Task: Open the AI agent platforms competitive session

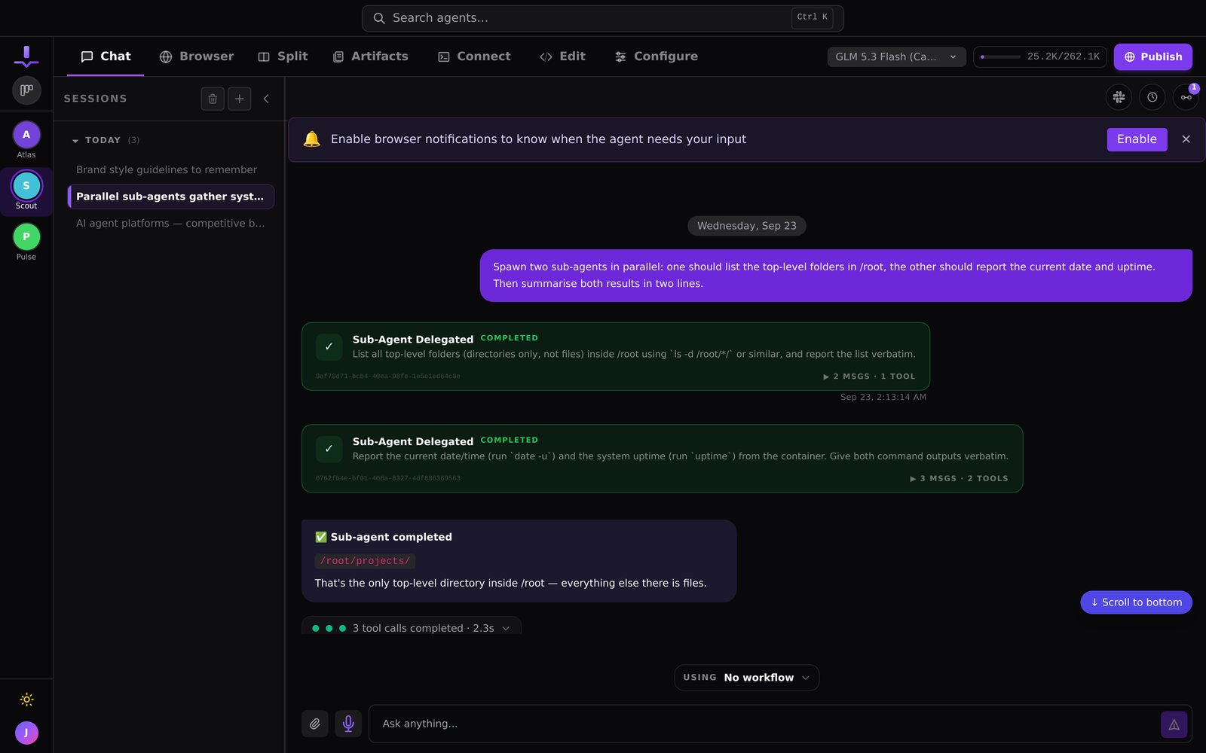Action: pos(170,224)
